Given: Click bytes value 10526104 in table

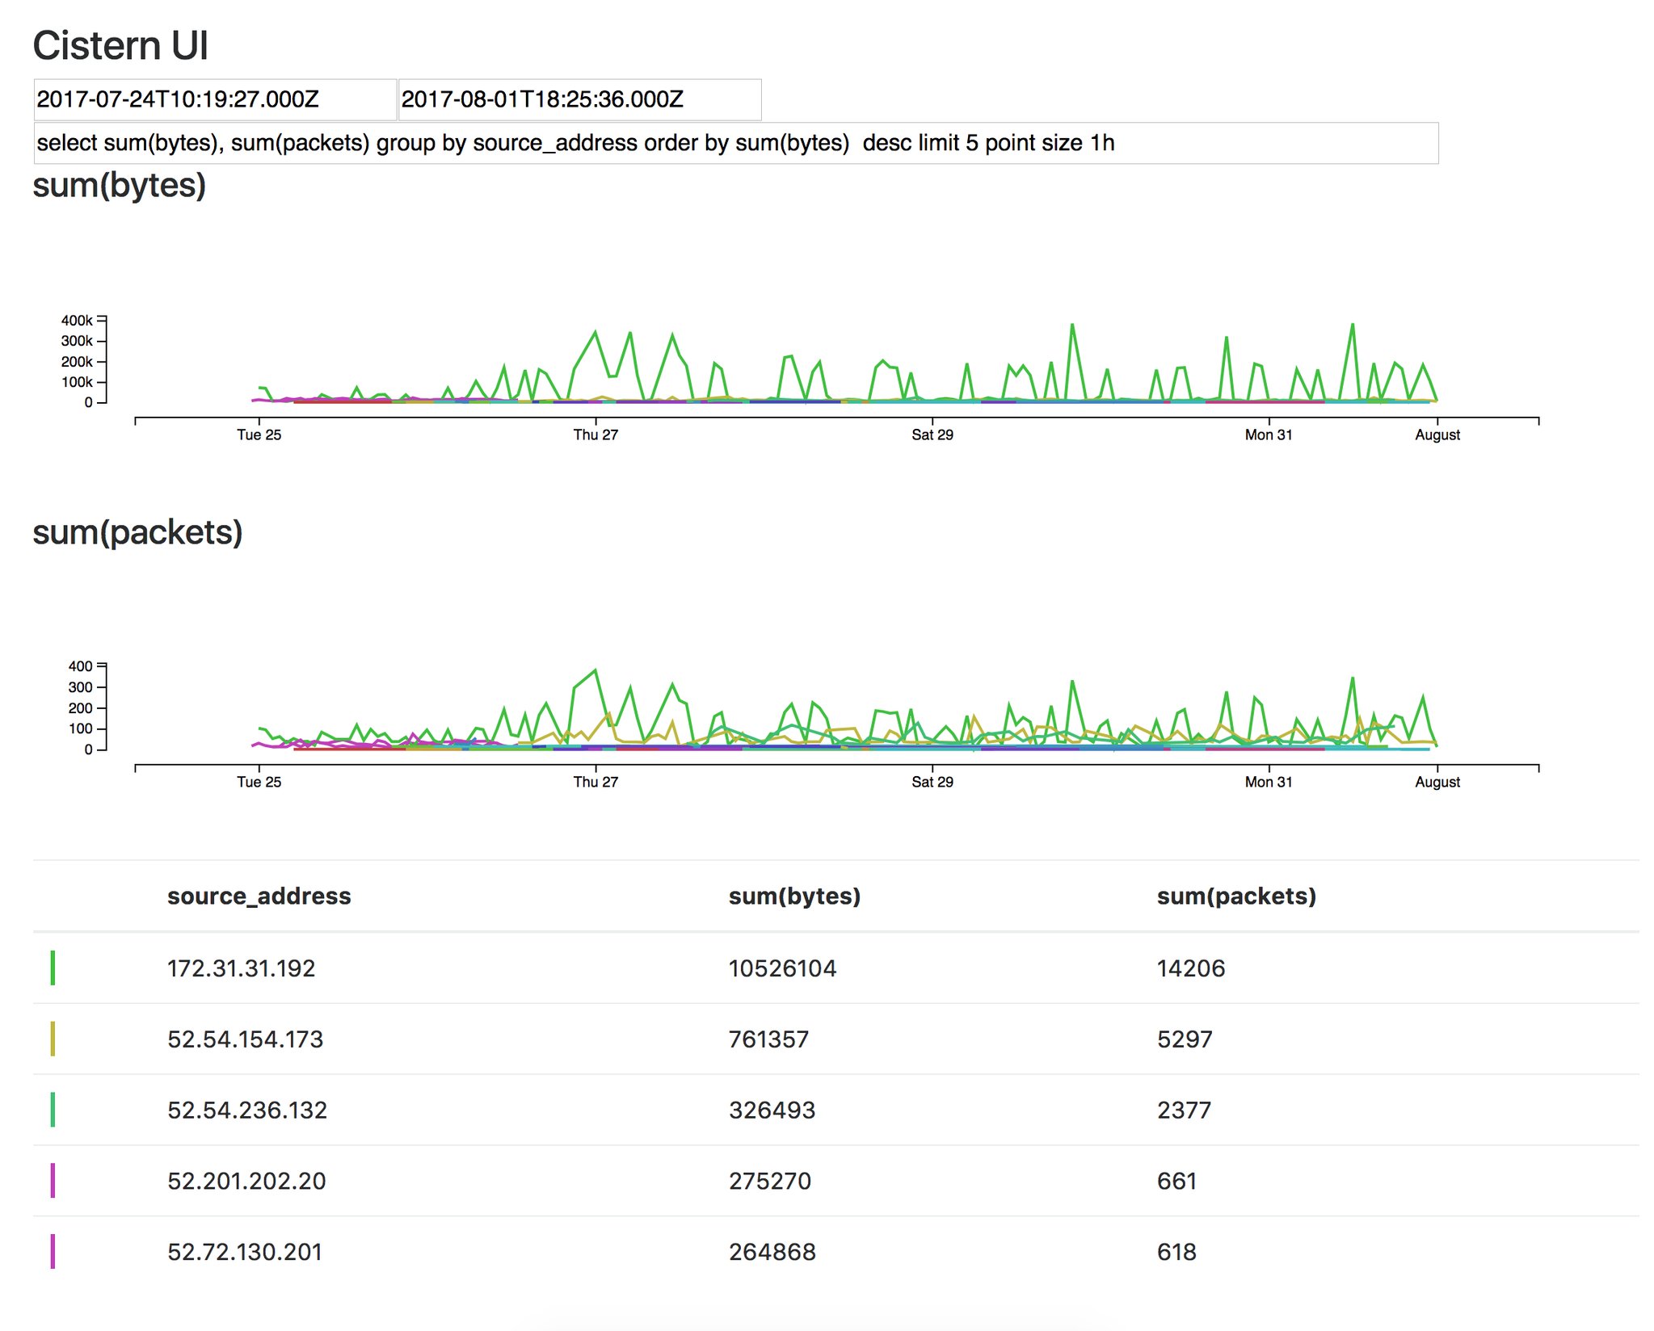Looking at the screenshot, I should coord(782,968).
